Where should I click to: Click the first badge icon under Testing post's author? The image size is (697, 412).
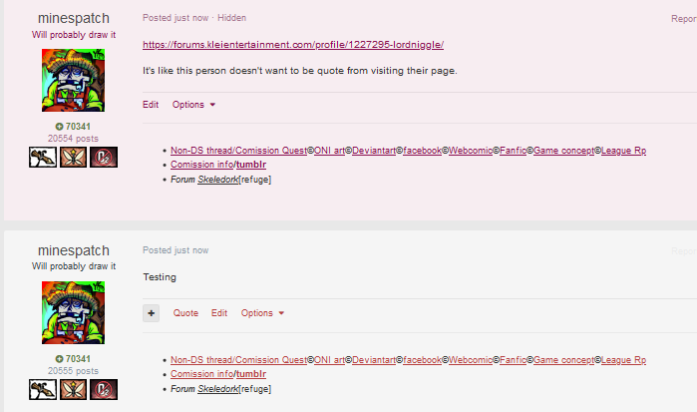[x=42, y=389]
